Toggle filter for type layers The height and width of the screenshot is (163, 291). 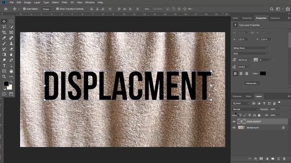point(264,103)
